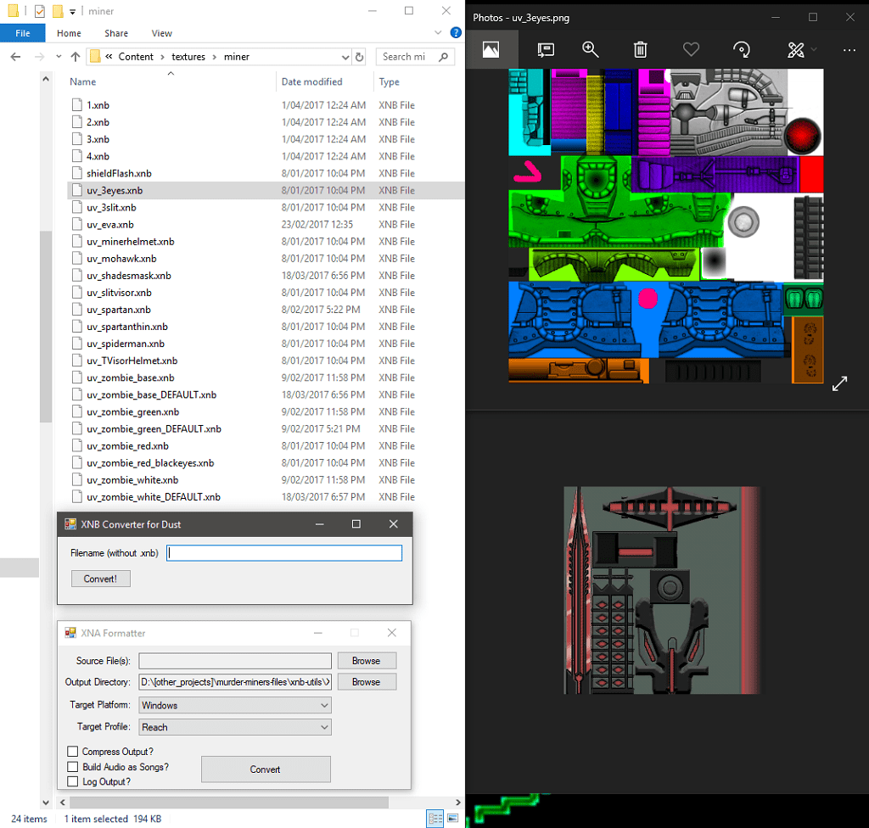The width and height of the screenshot is (869, 828).
Task: Click the new folder quick access icon
Action: point(57,10)
